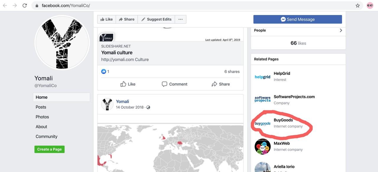Open Yomali author name on post
The height and width of the screenshot is (172, 378).
click(x=122, y=101)
